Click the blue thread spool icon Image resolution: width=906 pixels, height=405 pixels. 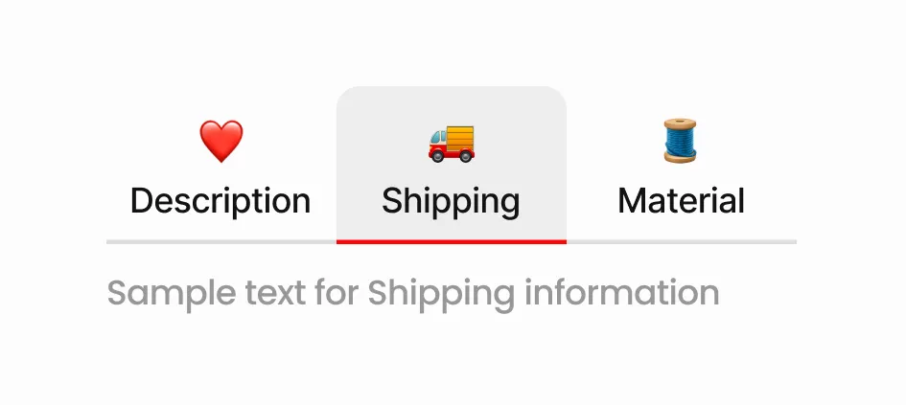click(x=682, y=141)
